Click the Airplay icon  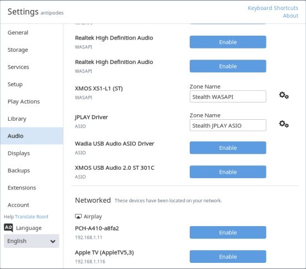point(78,217)
